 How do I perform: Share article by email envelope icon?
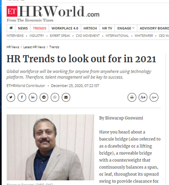pos(66,97)
